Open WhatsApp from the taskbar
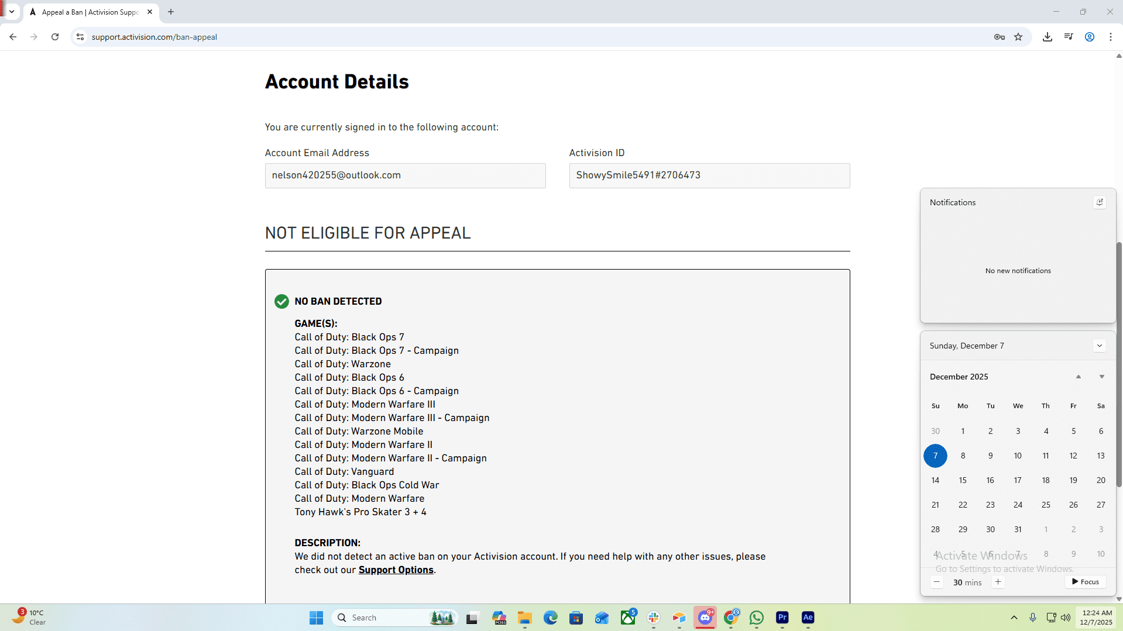The width and height of the screenshot is (1123, 631). (x=757, y=618)
